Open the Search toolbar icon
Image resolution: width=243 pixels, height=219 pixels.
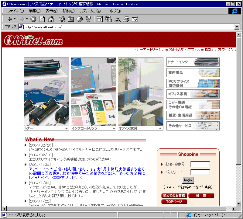pyautogui.click(x=62, y=19)
